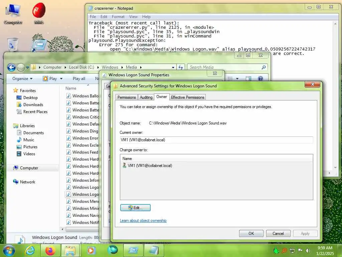The image size is (342, 257).
Task: Select the Windows Ding file row
Action: click(82, 131)
